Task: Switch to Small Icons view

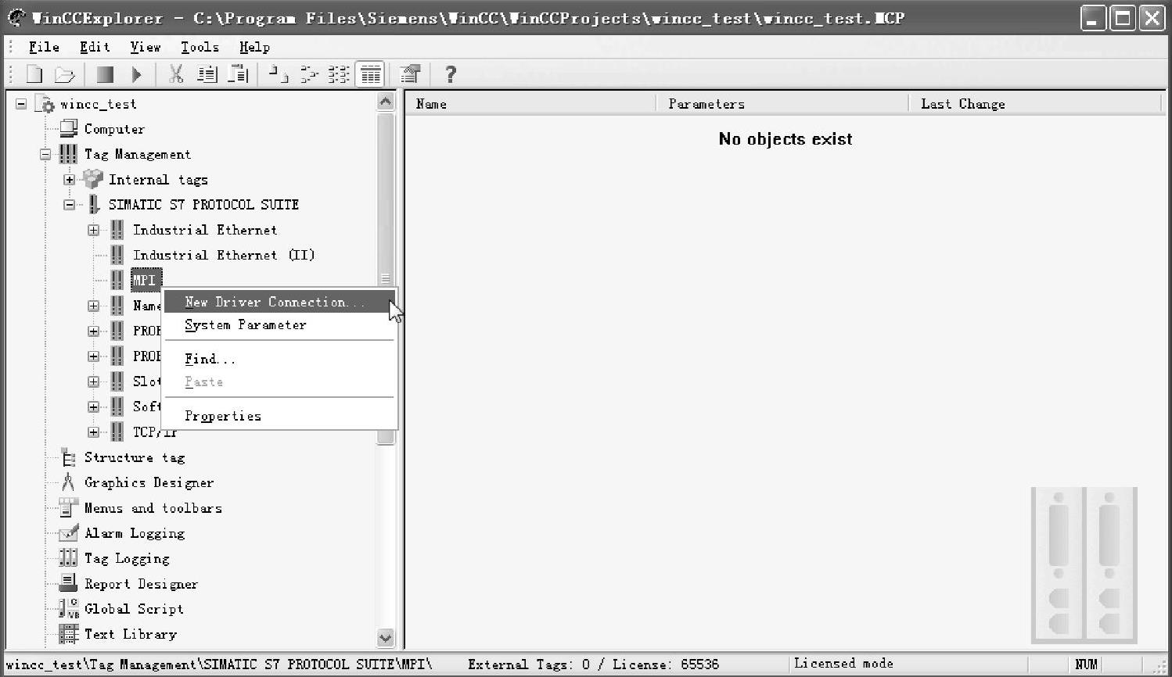Action: (x=310, y=74)
